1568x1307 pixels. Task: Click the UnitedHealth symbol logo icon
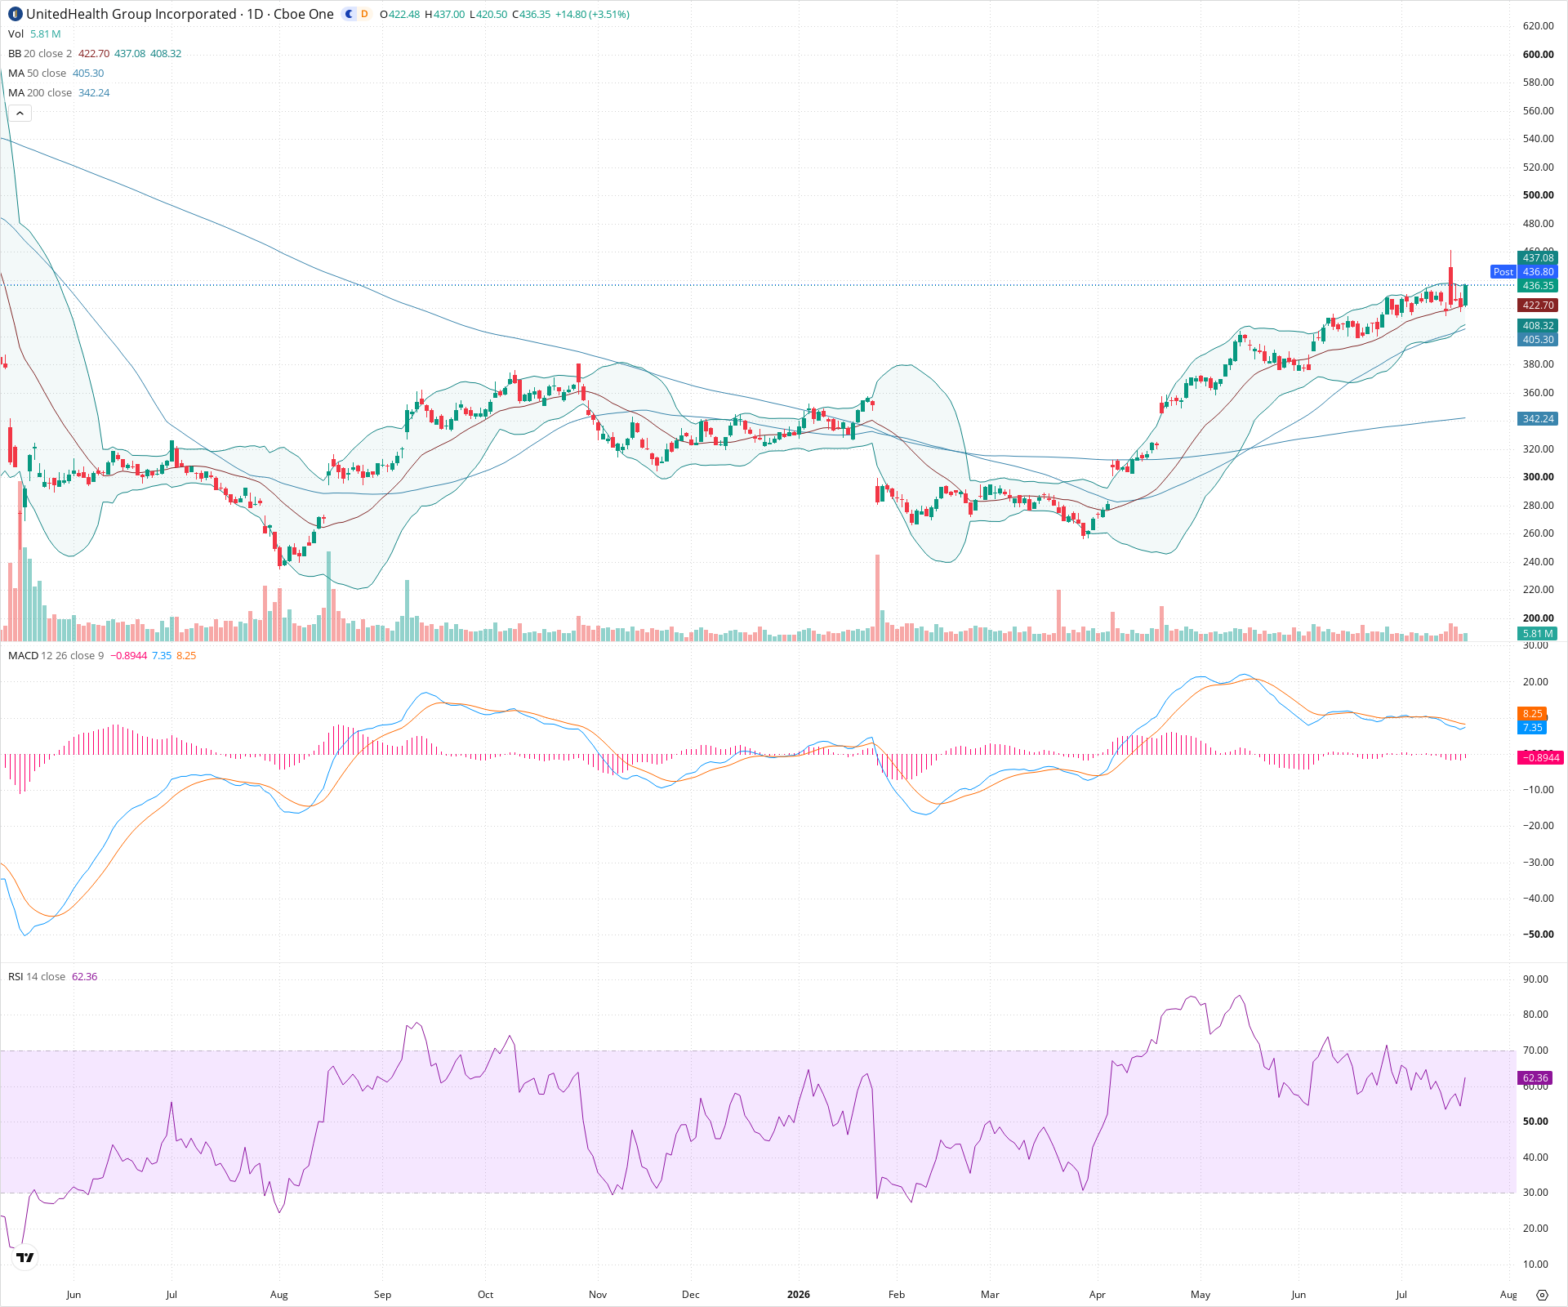coord(16,14)
